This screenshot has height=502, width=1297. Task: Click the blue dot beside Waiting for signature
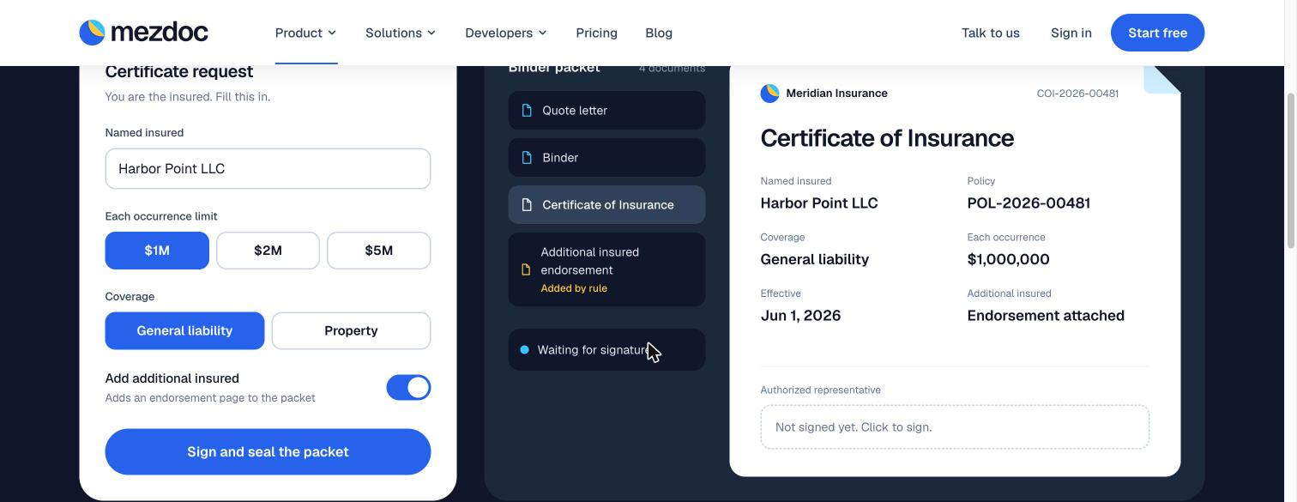[524, 350]
